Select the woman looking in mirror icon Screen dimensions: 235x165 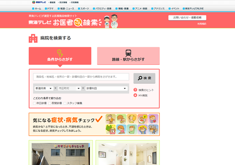coord(132,119)
